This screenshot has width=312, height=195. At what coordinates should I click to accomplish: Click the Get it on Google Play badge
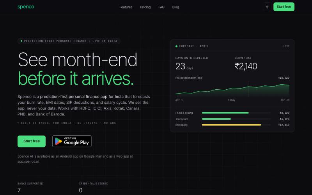click(72, 141)
